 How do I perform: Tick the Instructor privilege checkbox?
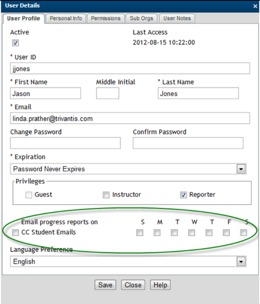[x=106, y=195]
